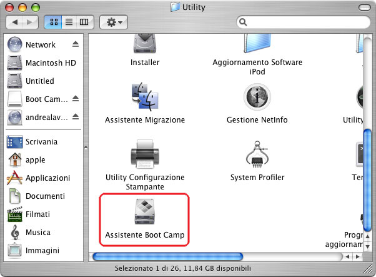This screenshot has width=376, height=277.
Task: Click the magnifying glass search icon
Action: coord(243,22)
